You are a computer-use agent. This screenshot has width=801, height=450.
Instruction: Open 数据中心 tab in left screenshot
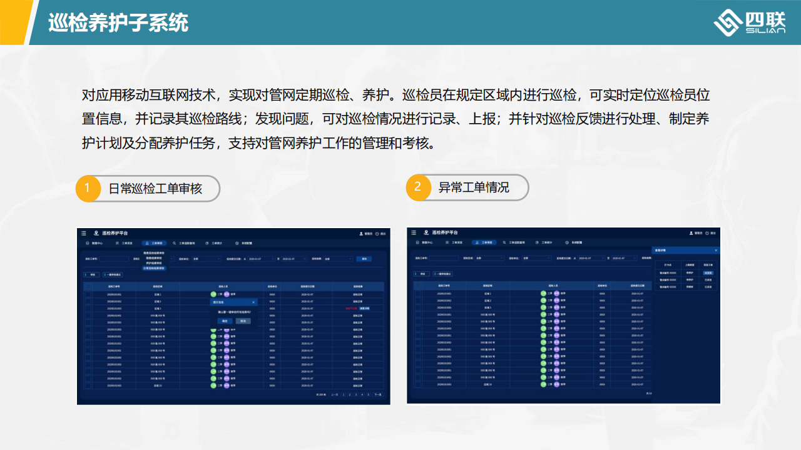tap(94, 243)
